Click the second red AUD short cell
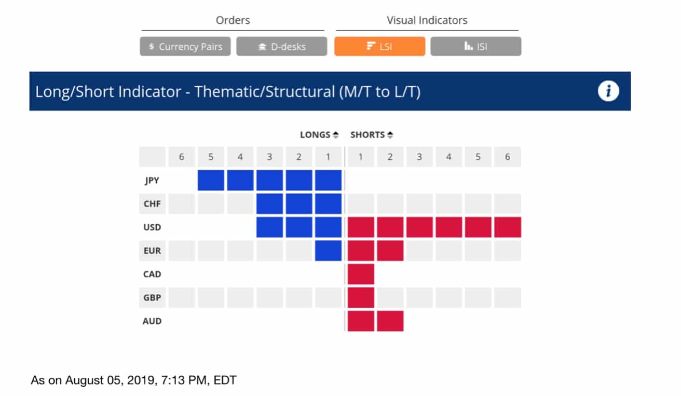This screenshot has height=396, width=681. (x=390, y=321)
